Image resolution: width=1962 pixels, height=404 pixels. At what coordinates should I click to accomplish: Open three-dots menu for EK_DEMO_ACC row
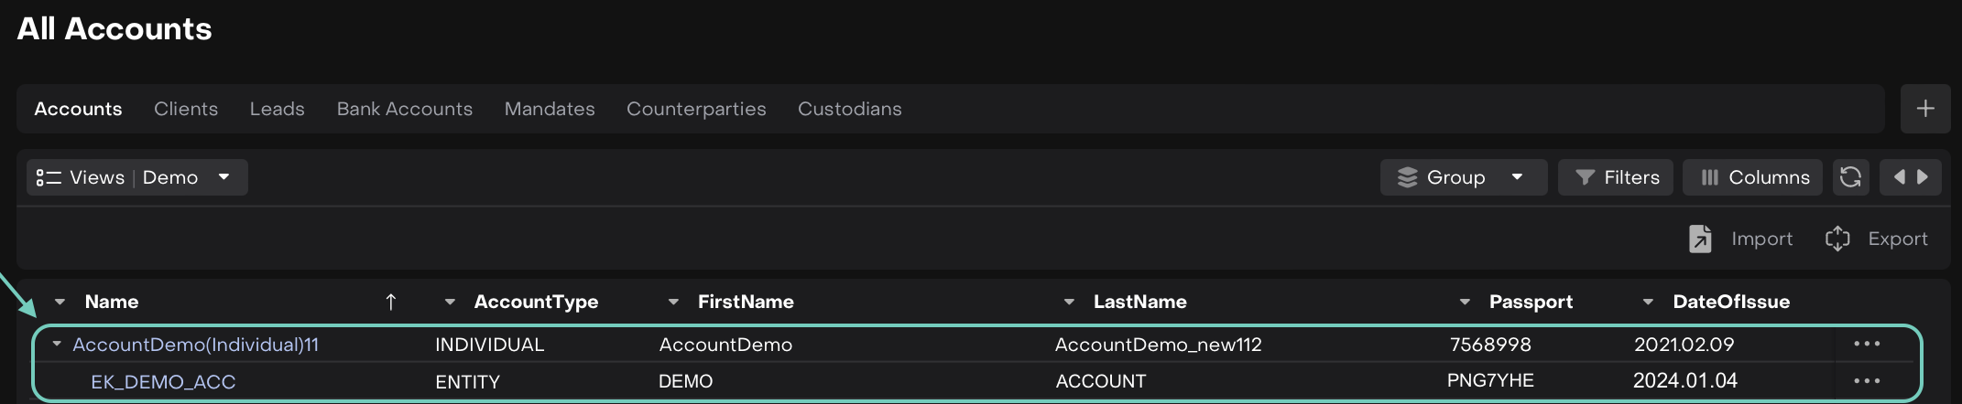(1866, 381)
